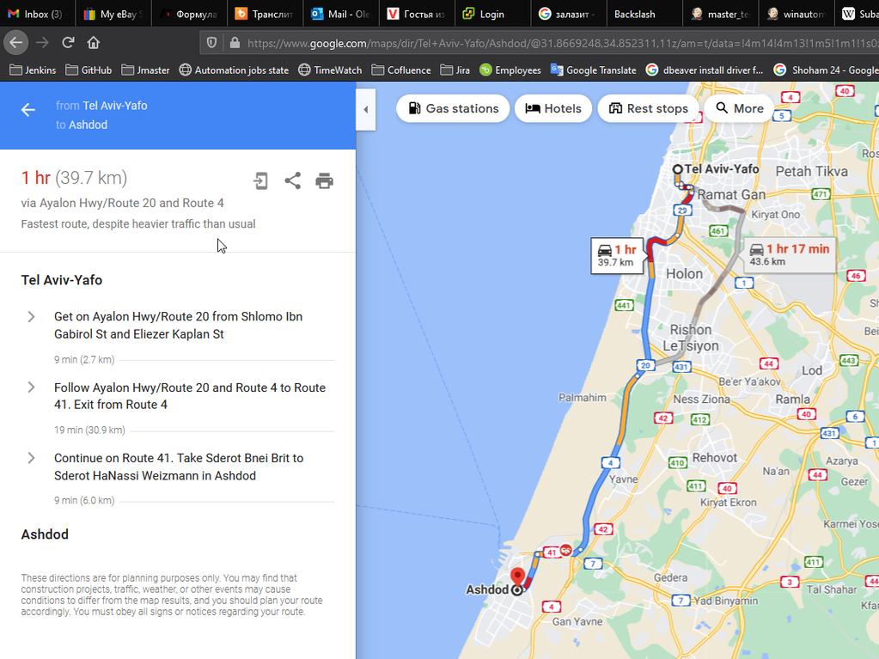Click the Kiryat Ekron map label
This screenshot has height=659, width=879.
click(x=728, y=503)
